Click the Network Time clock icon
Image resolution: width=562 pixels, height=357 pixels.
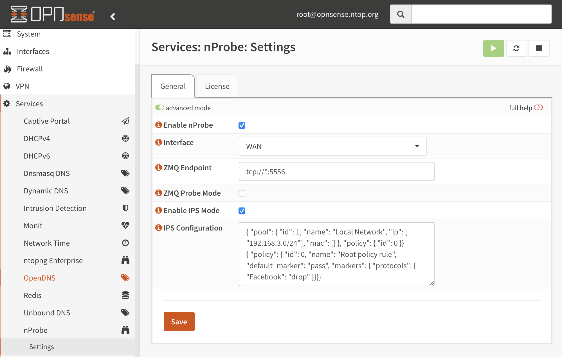point(125,243)
